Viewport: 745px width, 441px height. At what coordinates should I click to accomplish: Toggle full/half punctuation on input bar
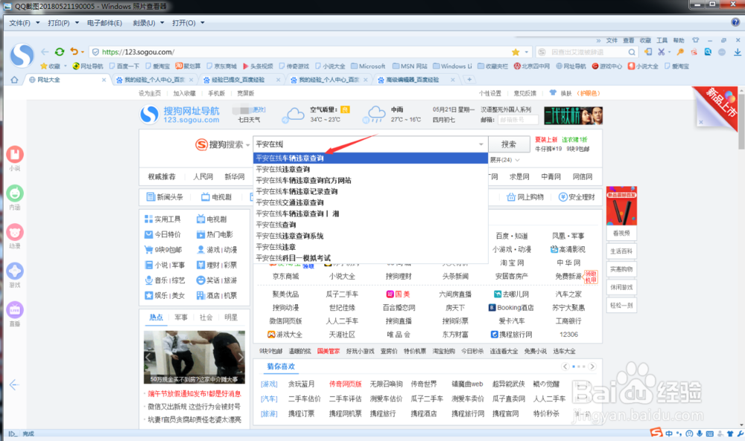[x=679, y=434]
